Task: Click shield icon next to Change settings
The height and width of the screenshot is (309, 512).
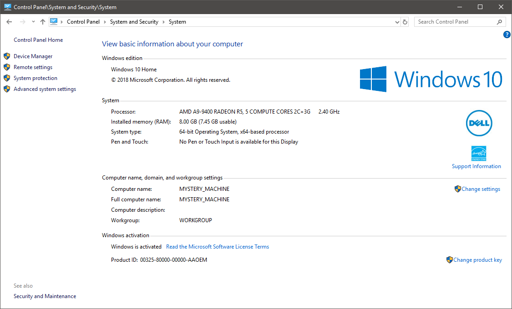Action: pyautogui.click(x=458, y=189)
